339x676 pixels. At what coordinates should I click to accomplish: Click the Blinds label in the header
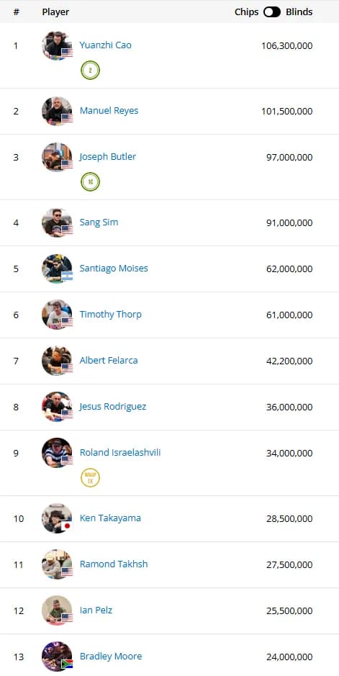click(x=299, y=12)
